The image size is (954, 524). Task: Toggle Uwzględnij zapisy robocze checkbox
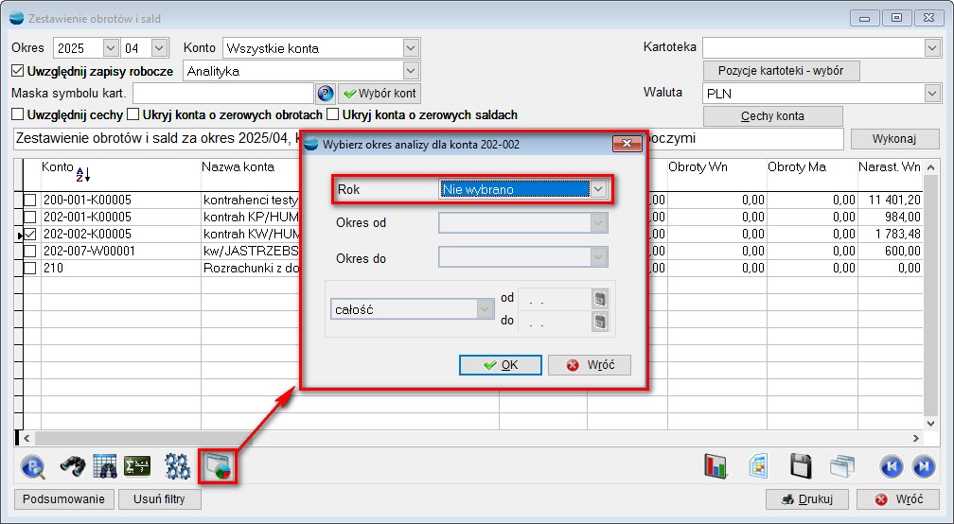pos(18,71)
